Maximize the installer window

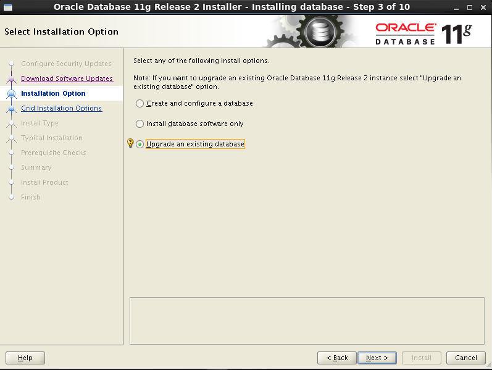pyautogui.click(x=470, y=7)
